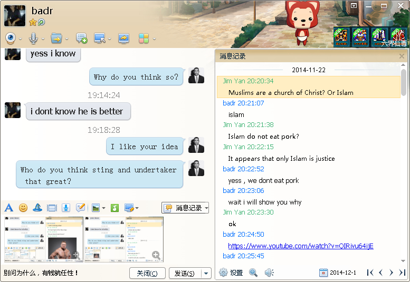Image resolution: width=410 pixels, height=282 pixels.
Task: Expand the voice call dropdown arrow
Action: [43, 39]
